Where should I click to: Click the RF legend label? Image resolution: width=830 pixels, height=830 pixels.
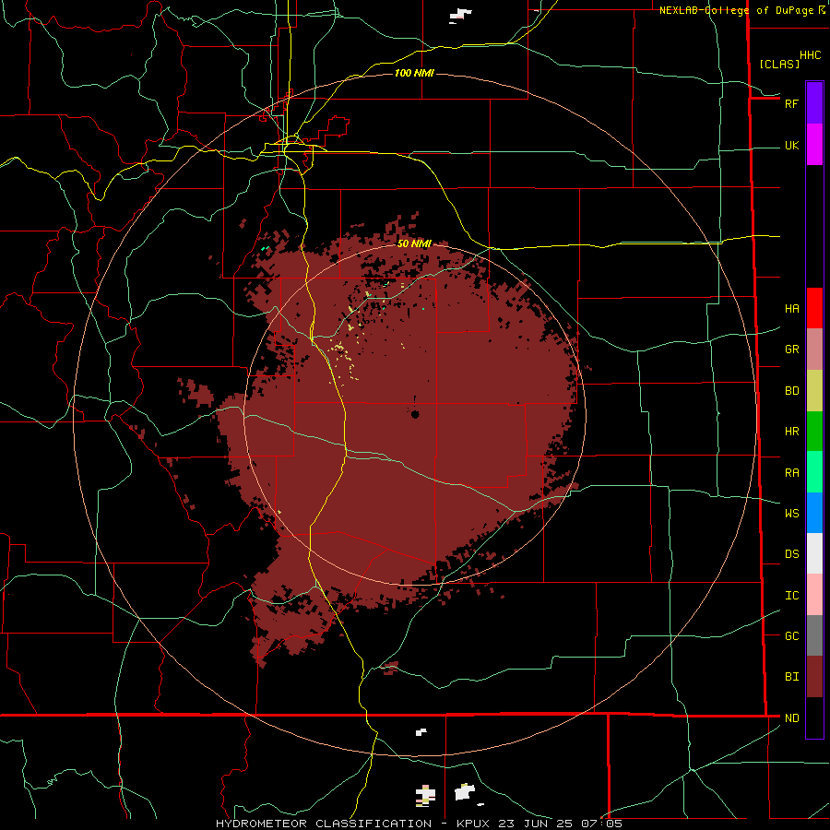(791, 104)
